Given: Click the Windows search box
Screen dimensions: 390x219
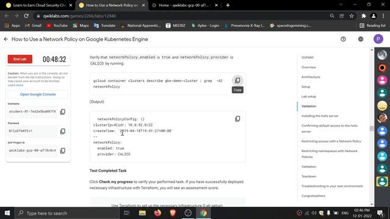Looking at the screenshot, I should pyautogui.click(x=67, y=213).
